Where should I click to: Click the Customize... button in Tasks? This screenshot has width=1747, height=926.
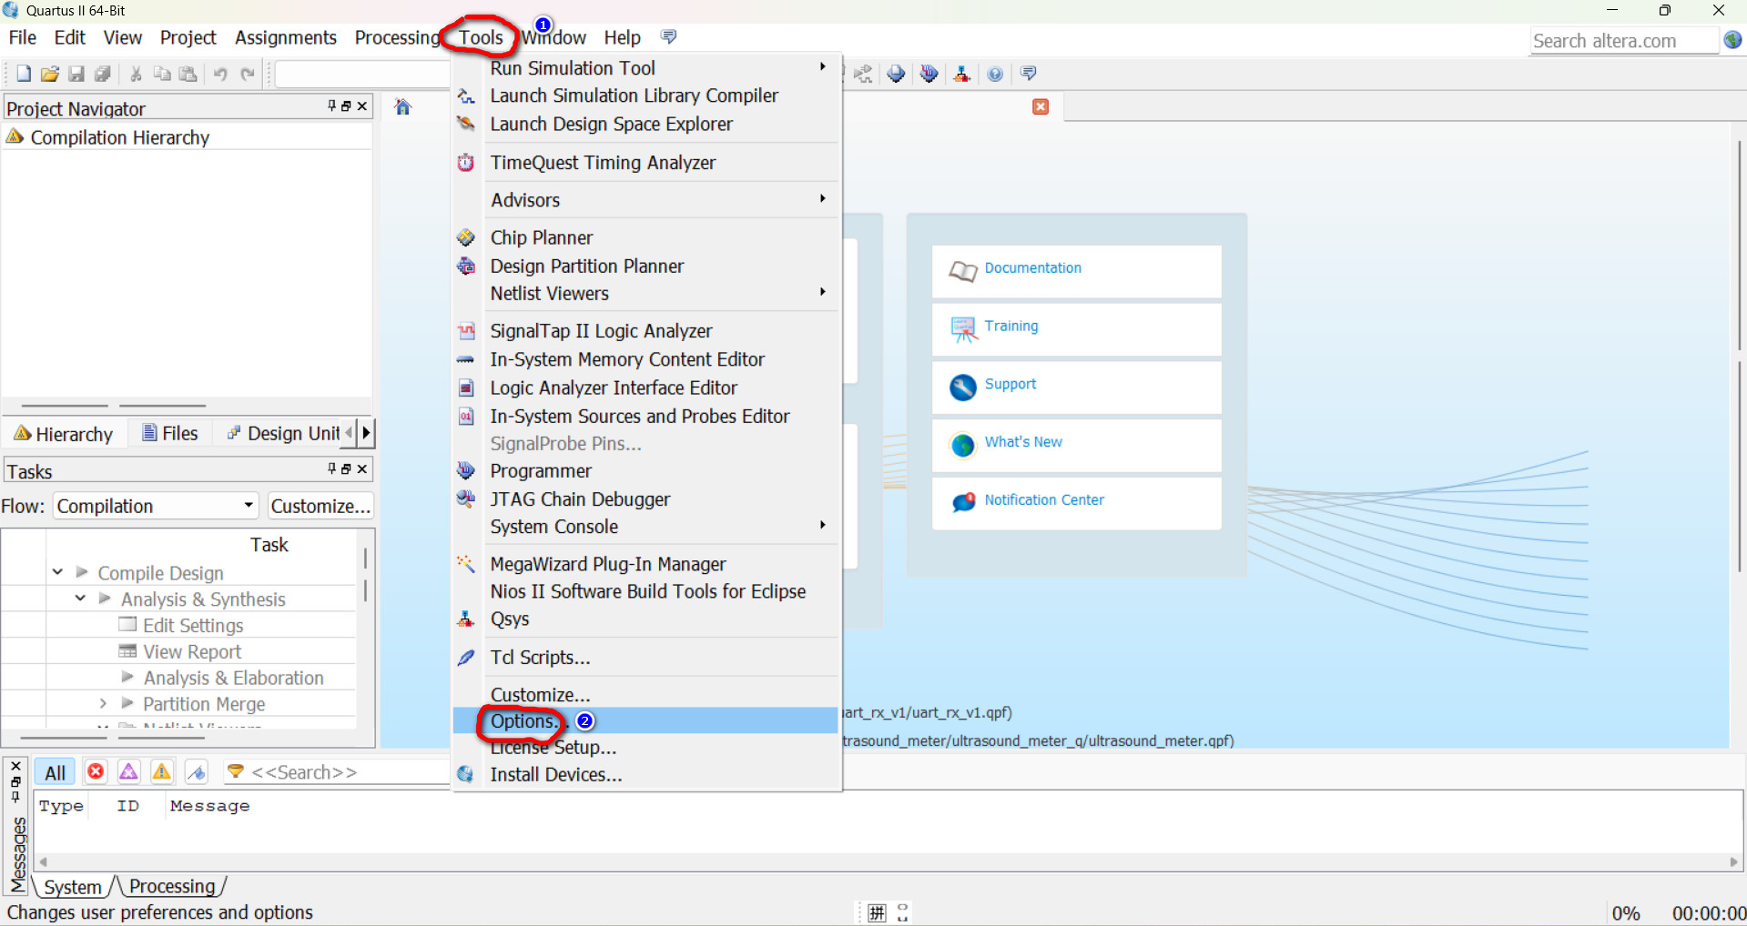[320, 506]
